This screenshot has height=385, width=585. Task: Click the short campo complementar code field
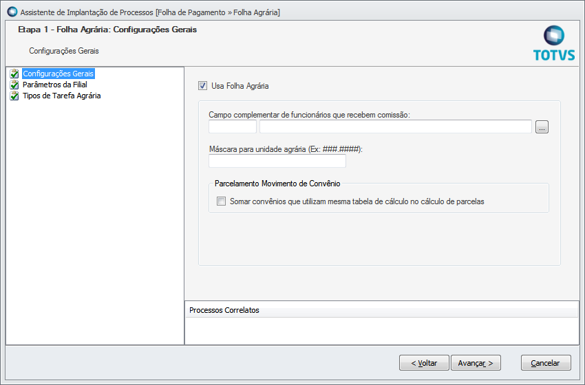point(233,126)
